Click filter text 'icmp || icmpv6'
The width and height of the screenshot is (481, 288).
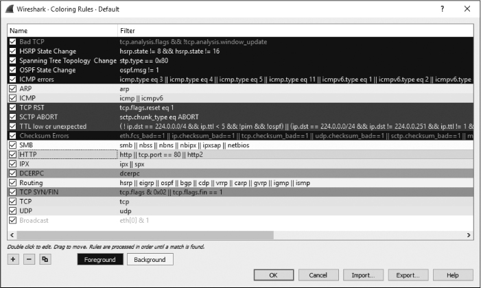[x=141, y=99]
